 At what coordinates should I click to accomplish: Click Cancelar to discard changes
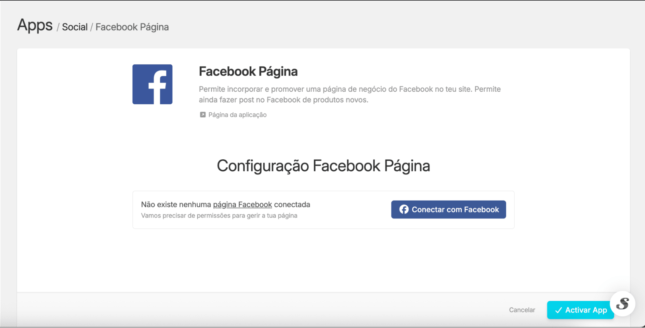(522, 310)
